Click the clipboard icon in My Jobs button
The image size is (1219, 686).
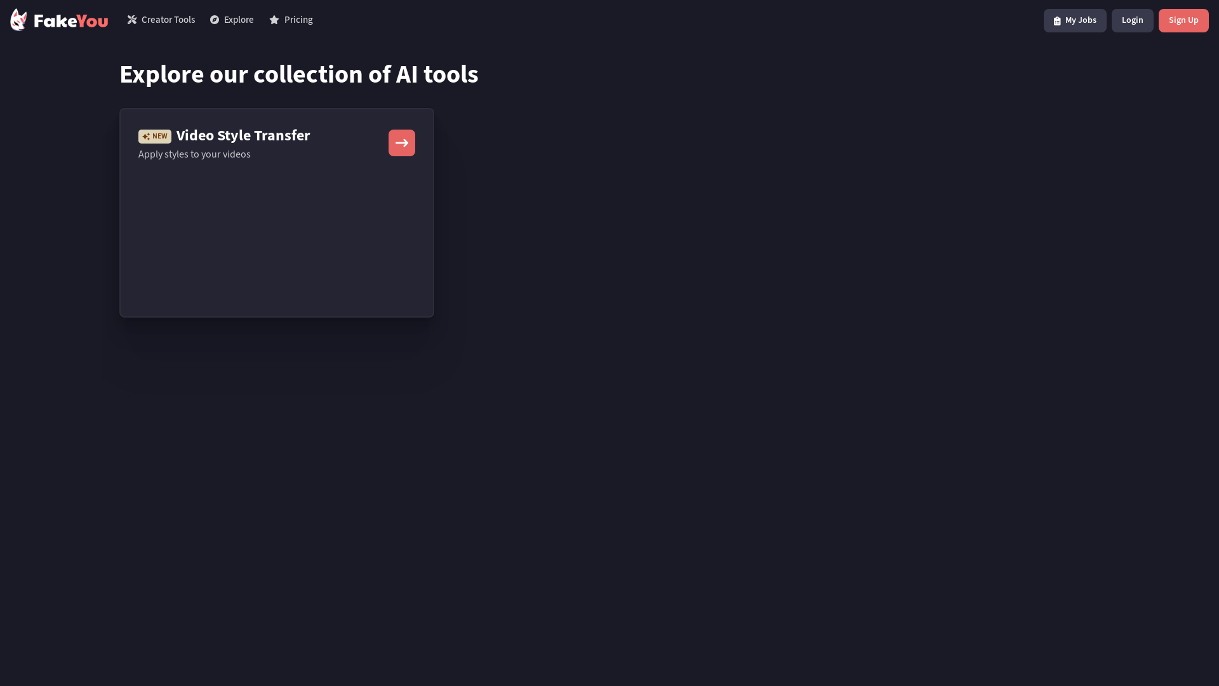[1057, 21]
